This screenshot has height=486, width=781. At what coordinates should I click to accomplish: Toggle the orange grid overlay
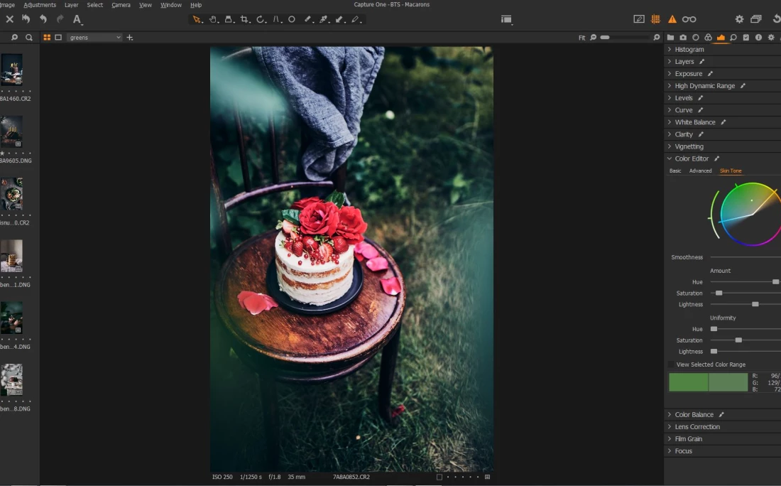(x=655, y=19)
